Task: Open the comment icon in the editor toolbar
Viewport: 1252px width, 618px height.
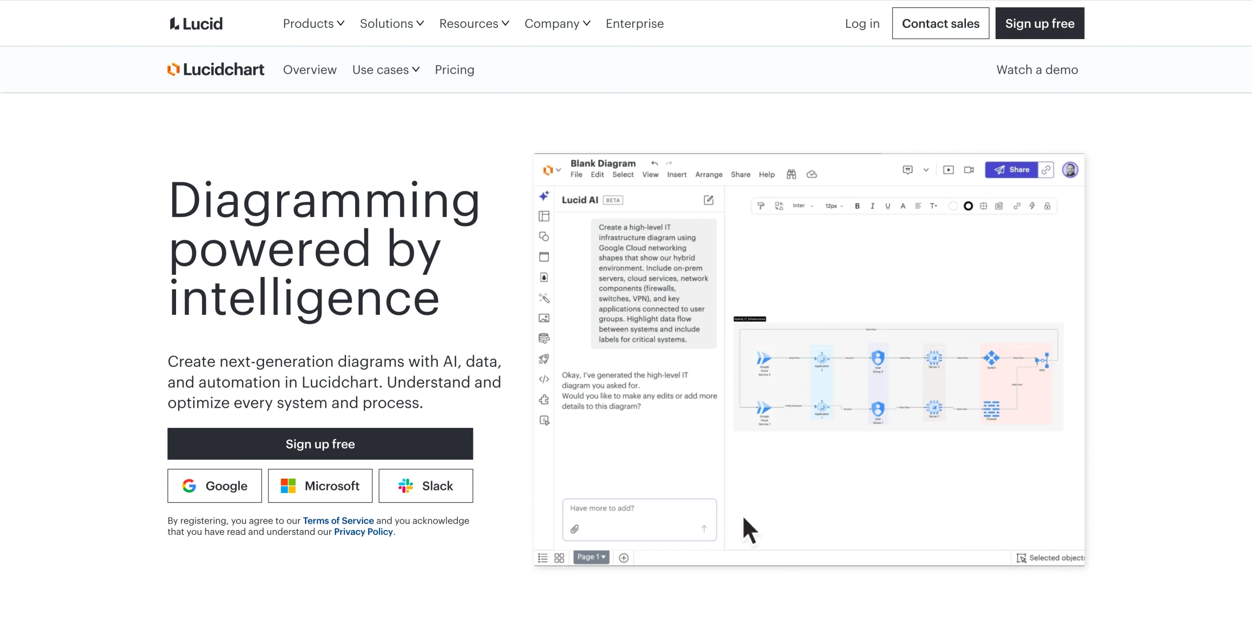Action: (907, 170)
